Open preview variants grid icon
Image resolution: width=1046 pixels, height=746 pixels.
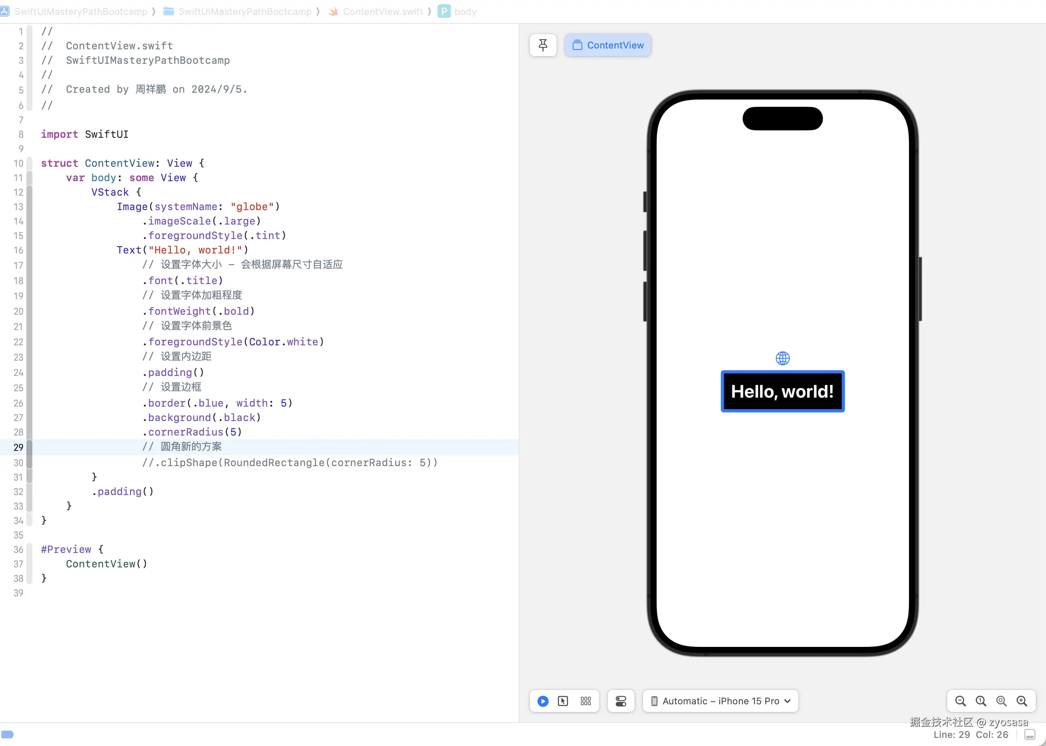coord(586,701)
